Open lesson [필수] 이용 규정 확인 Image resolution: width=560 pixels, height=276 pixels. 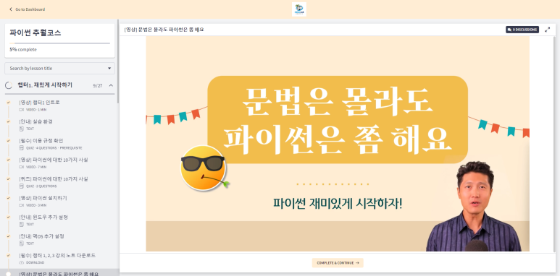click(41, 141)
